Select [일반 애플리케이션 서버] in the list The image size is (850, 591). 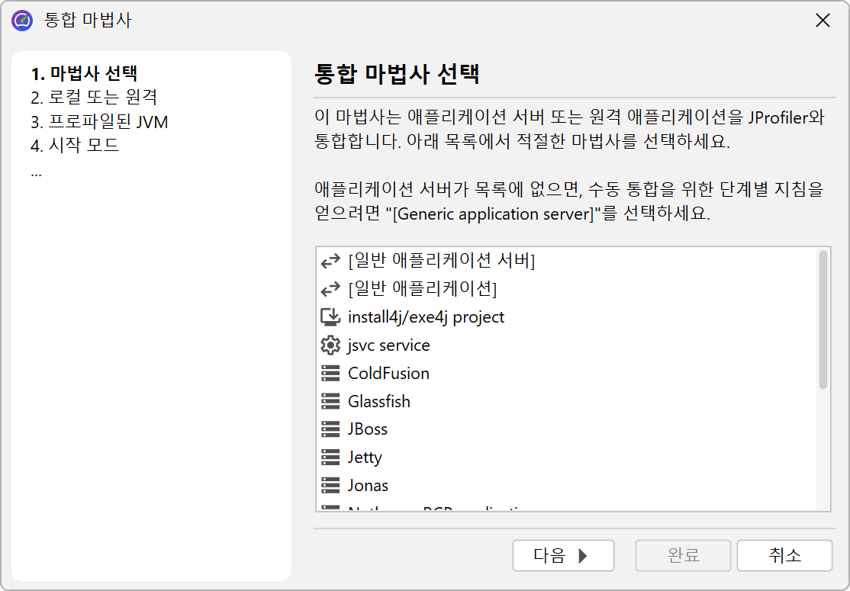[566, 261]
